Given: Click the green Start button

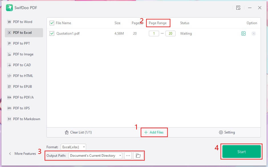Looking at the screenshot, I should coord(241,152).
